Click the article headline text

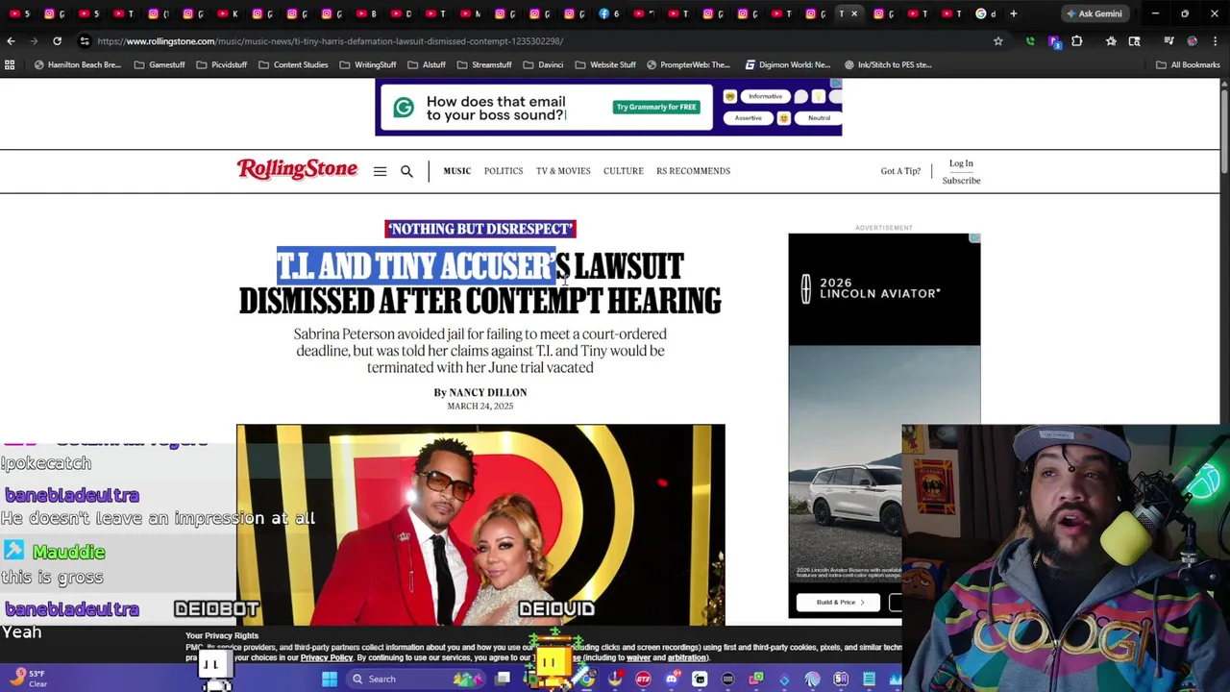[x=480, y=284]
